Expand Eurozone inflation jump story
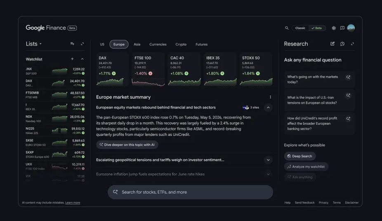Viewport: 382px width, 221px height. point(268,174)
